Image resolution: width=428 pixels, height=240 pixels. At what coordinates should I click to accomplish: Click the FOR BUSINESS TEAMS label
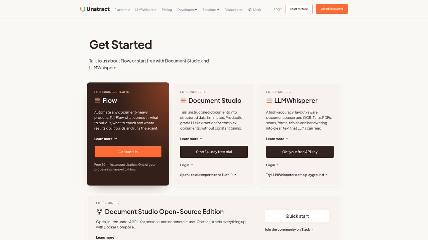click(x=112, y=92)
